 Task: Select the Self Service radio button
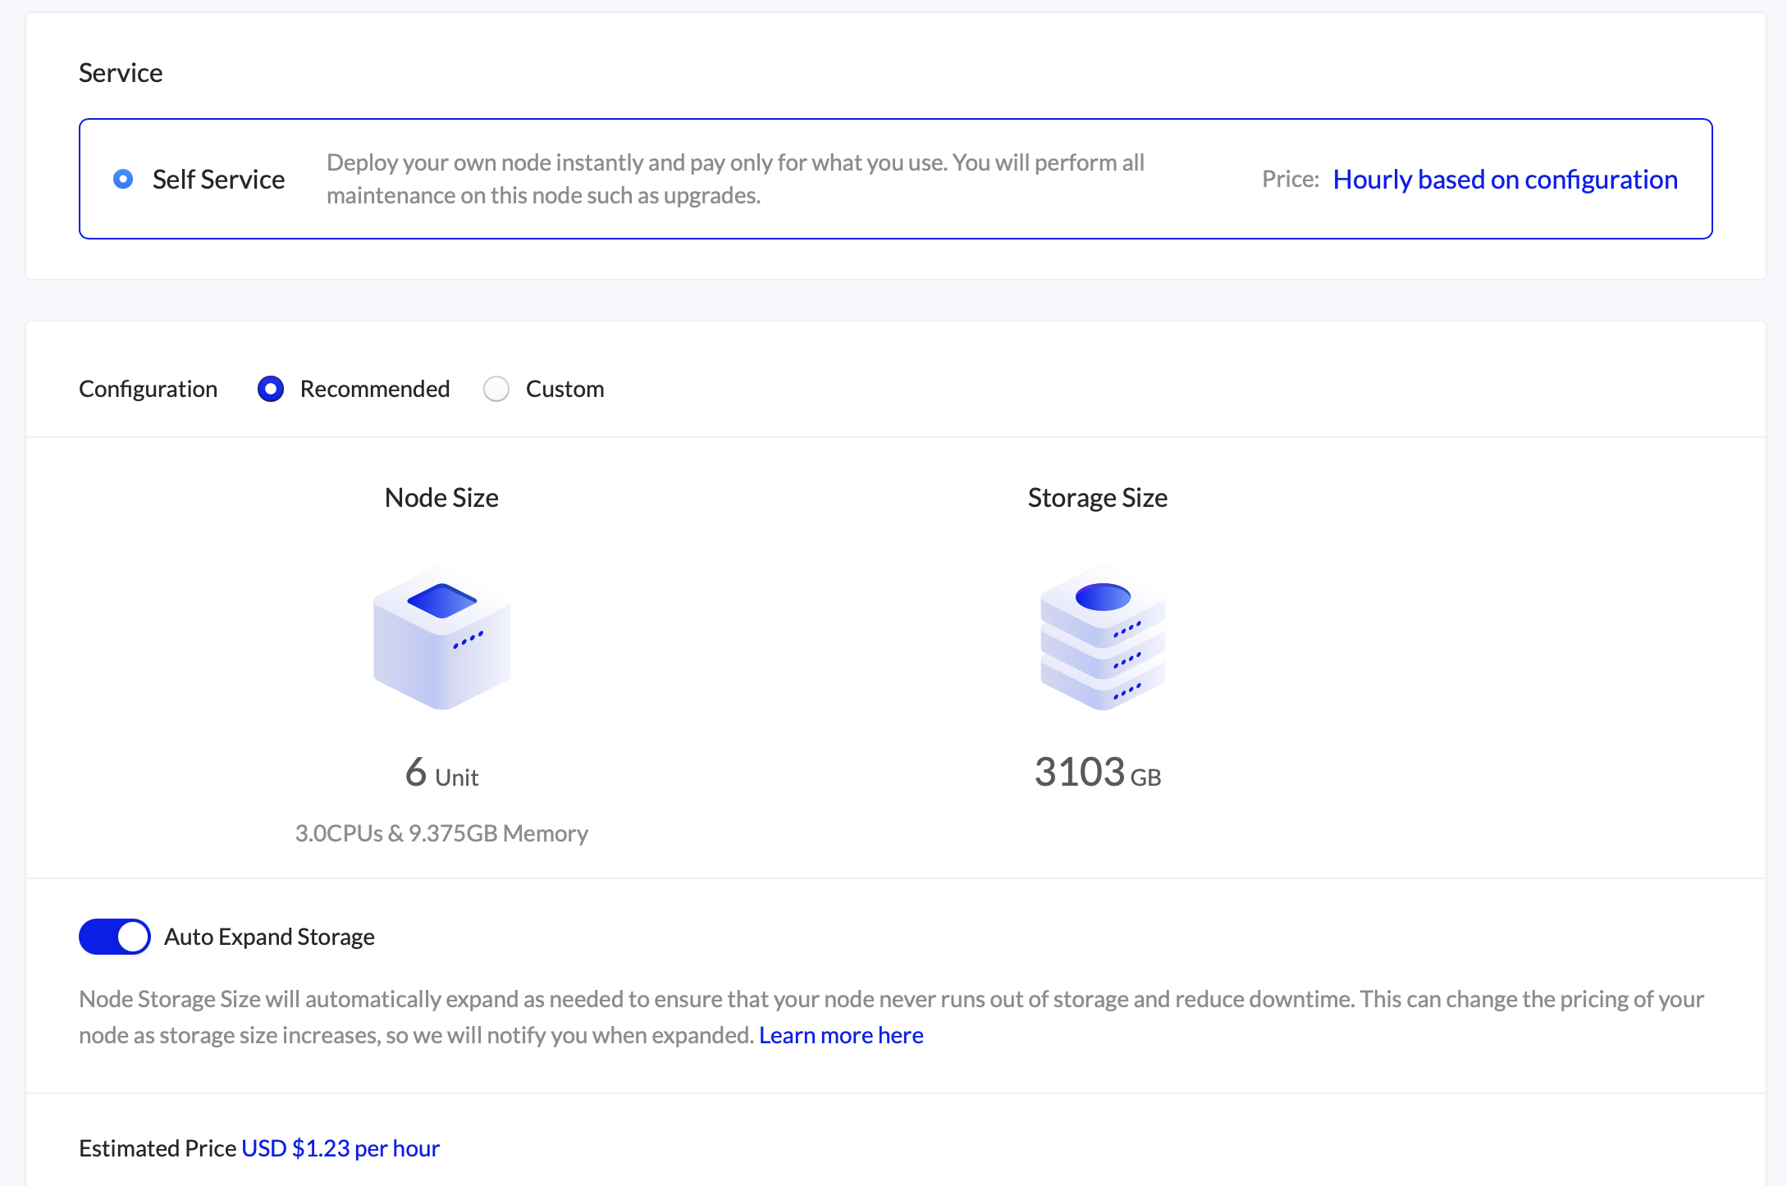click(123, 178)
